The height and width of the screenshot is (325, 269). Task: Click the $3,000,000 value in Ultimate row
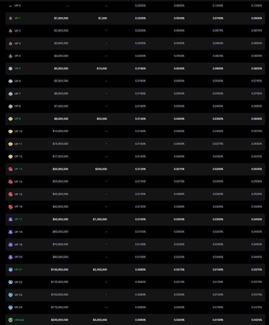pyautogui.click(x=100, y=320)
